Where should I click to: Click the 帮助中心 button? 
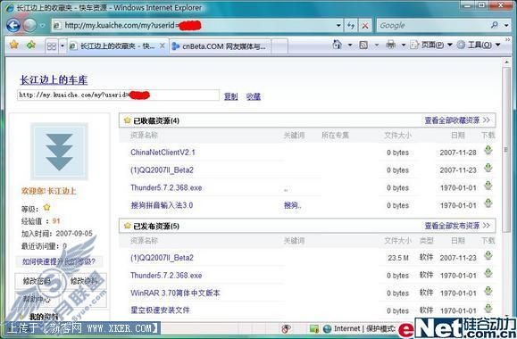tap(37, 299)
